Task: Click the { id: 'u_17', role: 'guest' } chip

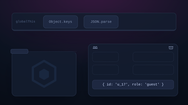Action: coord(133,85)
